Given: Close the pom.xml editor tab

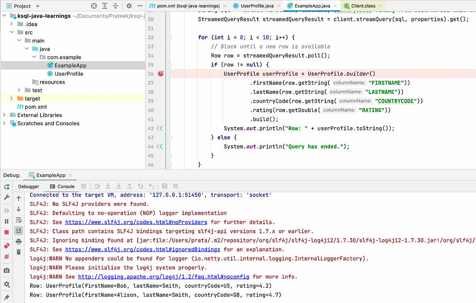Looking at the screenshot, I should coord(225,6).
